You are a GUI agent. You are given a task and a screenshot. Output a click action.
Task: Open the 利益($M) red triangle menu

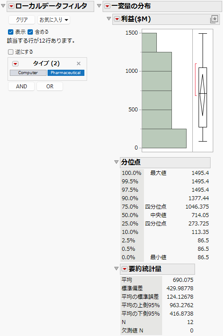pyautogui.click(x=117, y=19)
